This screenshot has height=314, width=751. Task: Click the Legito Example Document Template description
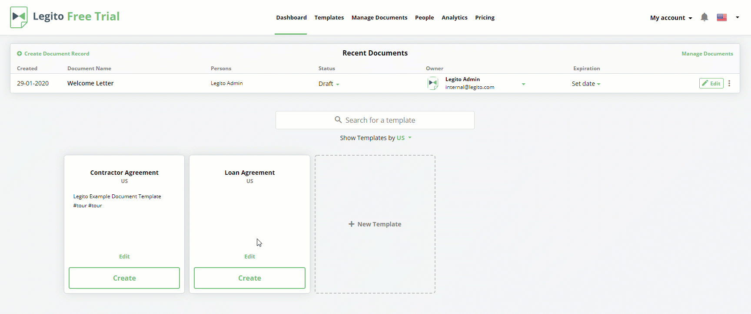pyautogui.click(x=117, y=196)
